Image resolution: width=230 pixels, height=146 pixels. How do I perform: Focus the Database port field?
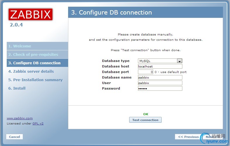(x=145, y=72)
